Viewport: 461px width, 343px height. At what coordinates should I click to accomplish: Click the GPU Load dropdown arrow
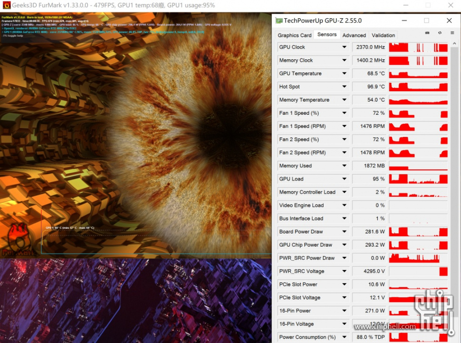tap(344, 179)
